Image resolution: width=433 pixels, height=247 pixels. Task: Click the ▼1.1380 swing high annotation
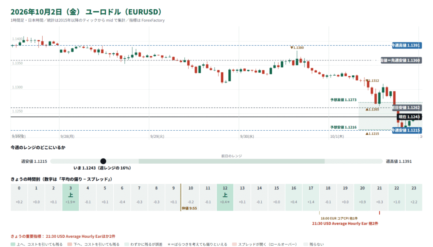click(297, 48)
